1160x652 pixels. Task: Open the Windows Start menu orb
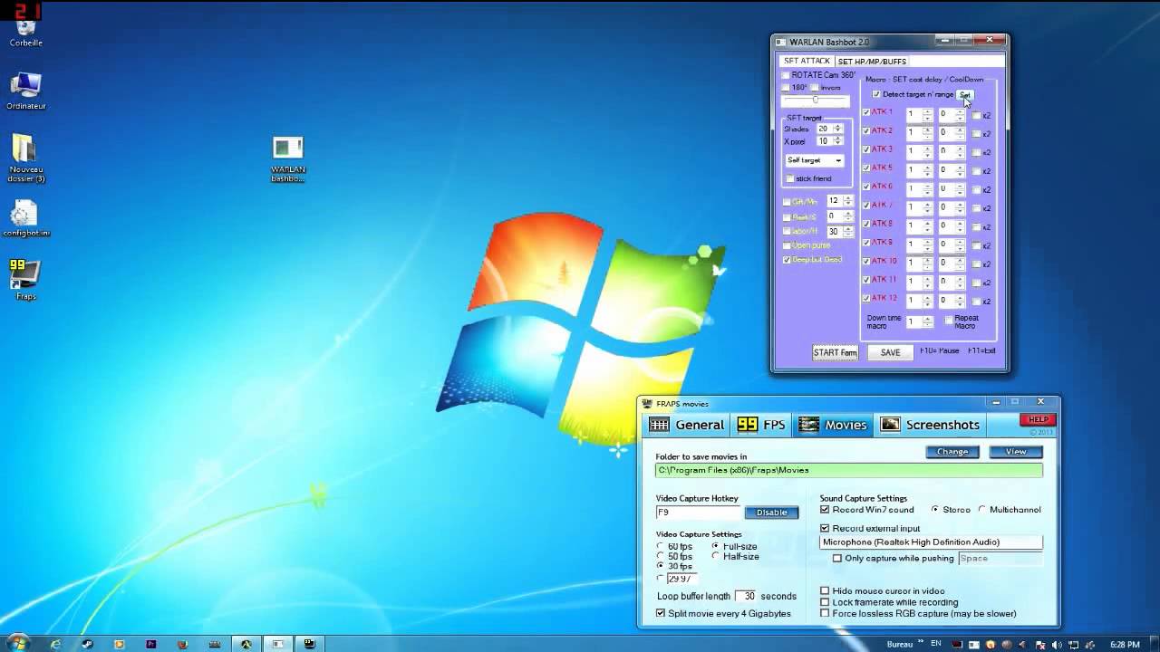pyautogui.click(x=17, y=644)
